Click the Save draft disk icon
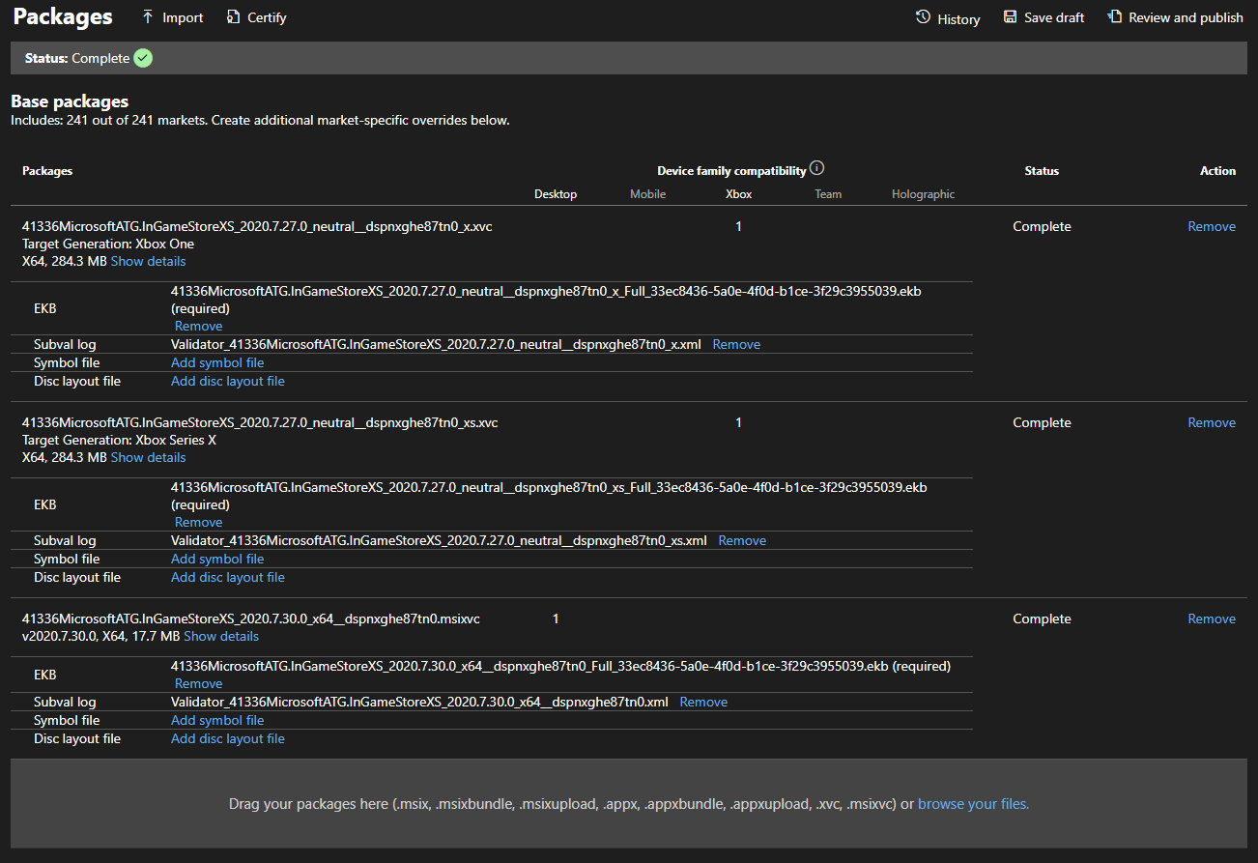 1011,16
